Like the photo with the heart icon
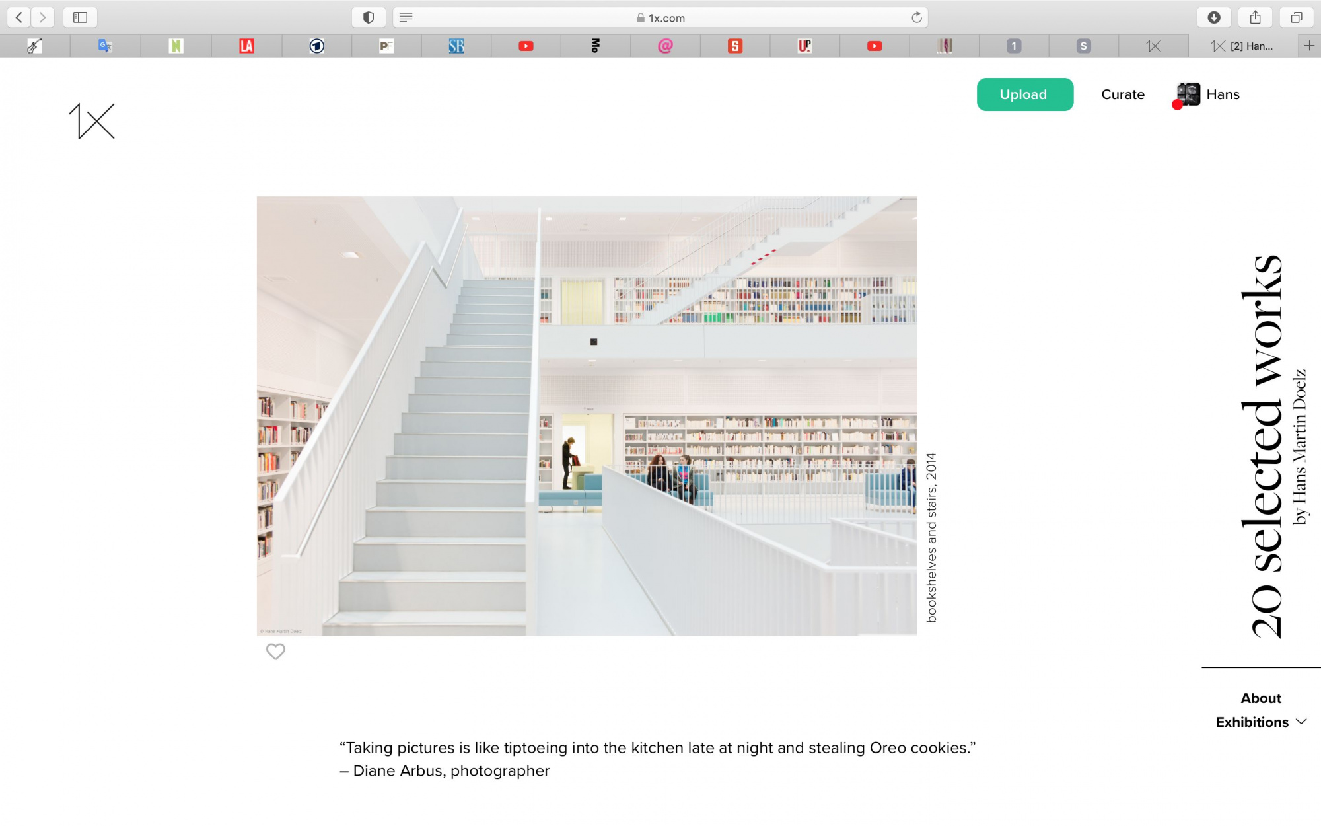The height and width of the screenshot is (826, 1321). (275, 652)
